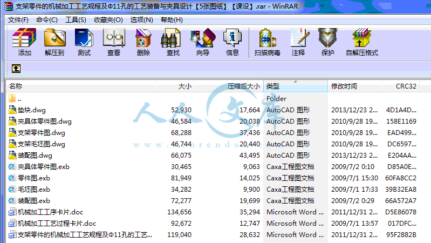Open the 命令(C) menu

[x=47, y=20]
